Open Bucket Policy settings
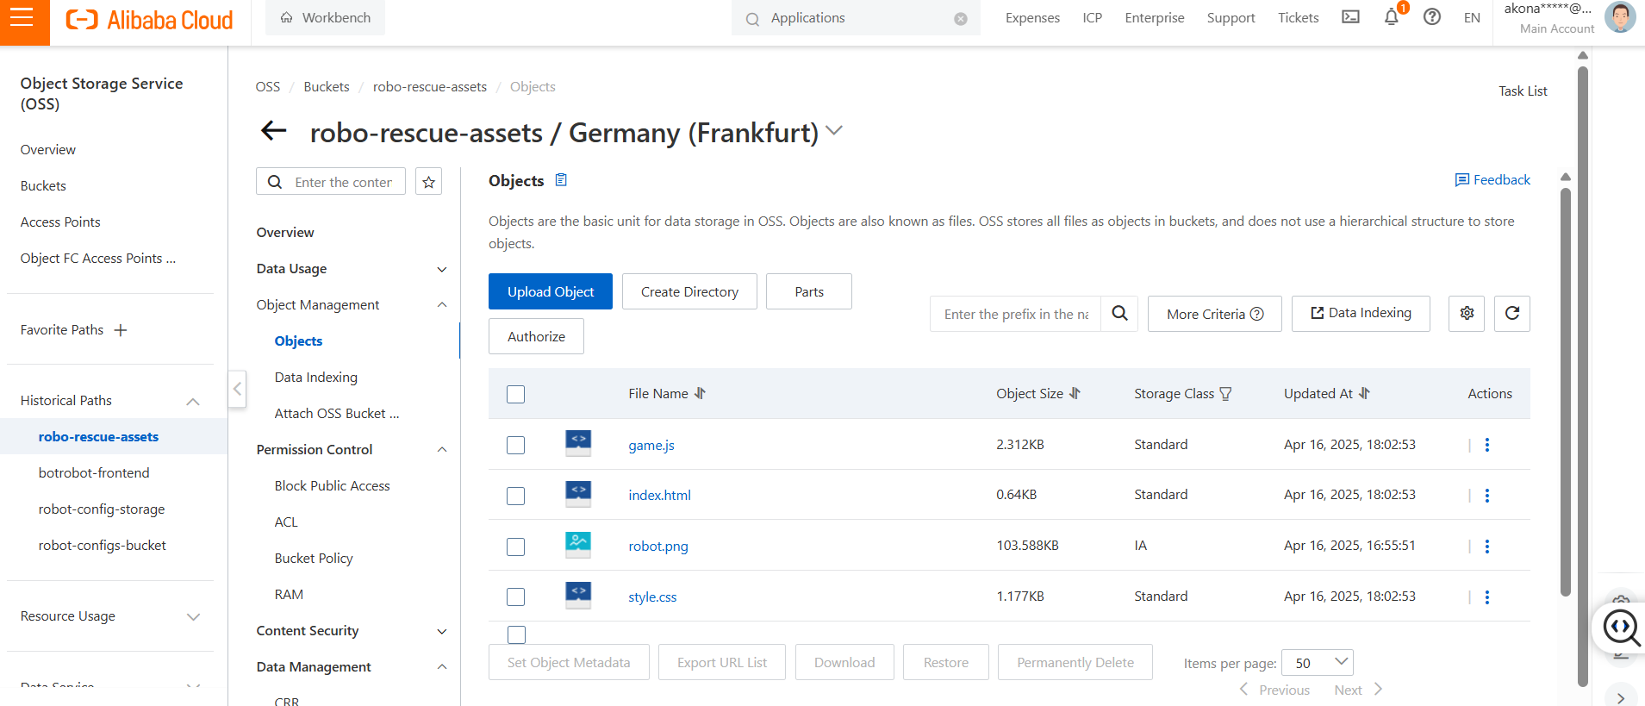 [x=314, y=559]
